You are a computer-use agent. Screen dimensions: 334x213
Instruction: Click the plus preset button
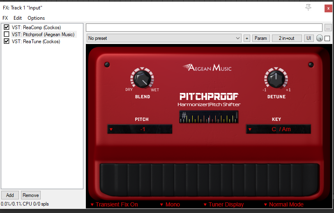[x=247, y=38]
